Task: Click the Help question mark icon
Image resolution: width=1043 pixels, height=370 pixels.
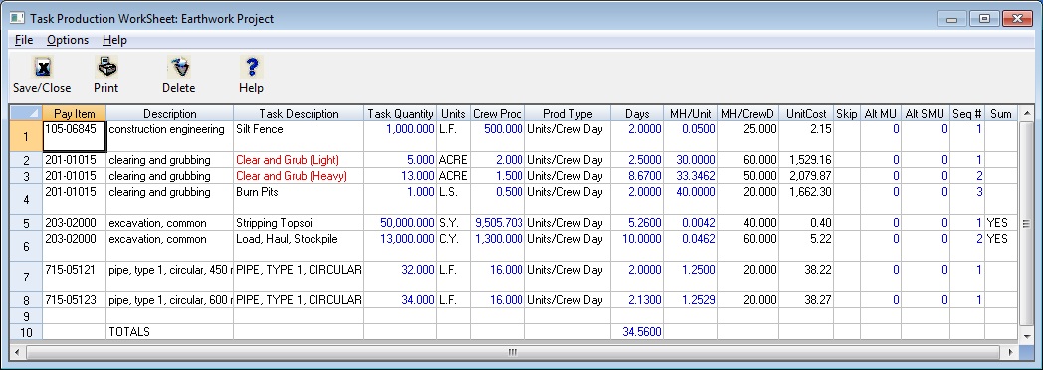Action: tap(251, 67)
